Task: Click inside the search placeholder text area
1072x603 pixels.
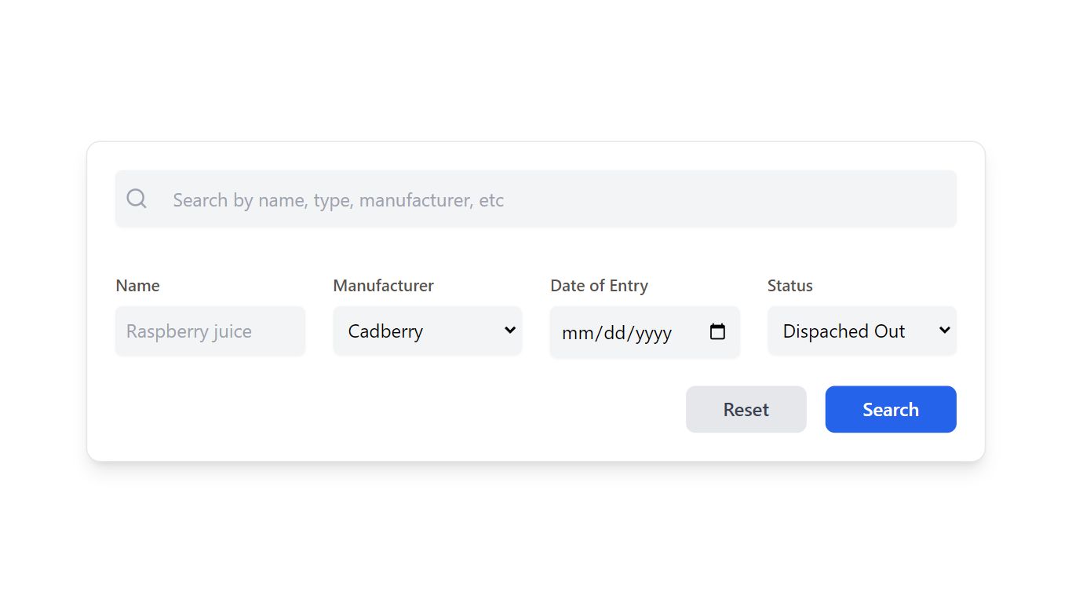Action: [x=337, y=199]
